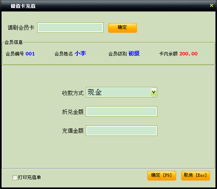Click into the 充值金额 input box
This screenshot has height=189, width=217.
click(x=122, y=131)
